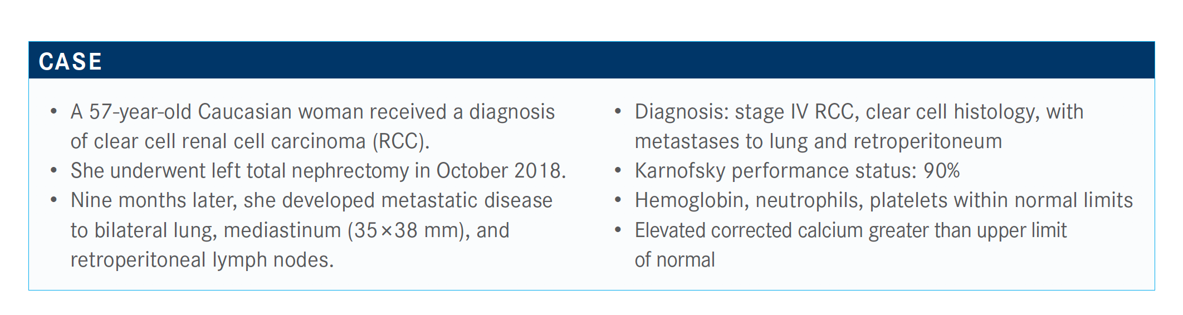The height and width of the screenshot is (315, 1183).
Task: Click the bullet dot before 'A 57-year-old'
Action: (x=53, y=111)
